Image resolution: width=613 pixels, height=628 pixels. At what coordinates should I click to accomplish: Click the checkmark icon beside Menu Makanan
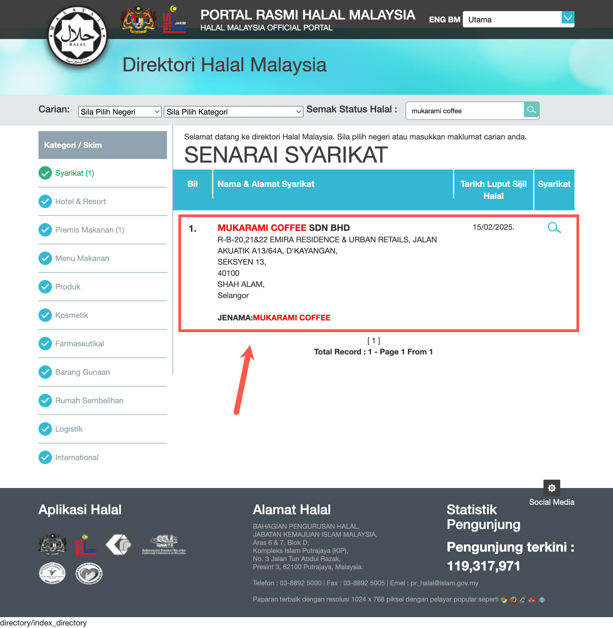point(45,258)
